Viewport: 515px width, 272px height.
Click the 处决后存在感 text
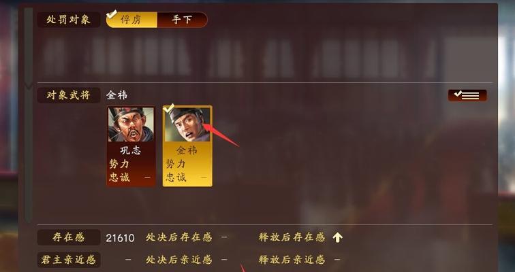[x=179, y=237]
